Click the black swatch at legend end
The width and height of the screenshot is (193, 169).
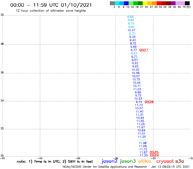point(187,3)
